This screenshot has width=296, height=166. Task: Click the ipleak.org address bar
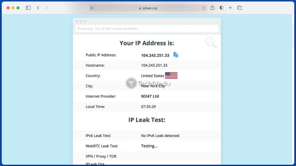point(148,8)
